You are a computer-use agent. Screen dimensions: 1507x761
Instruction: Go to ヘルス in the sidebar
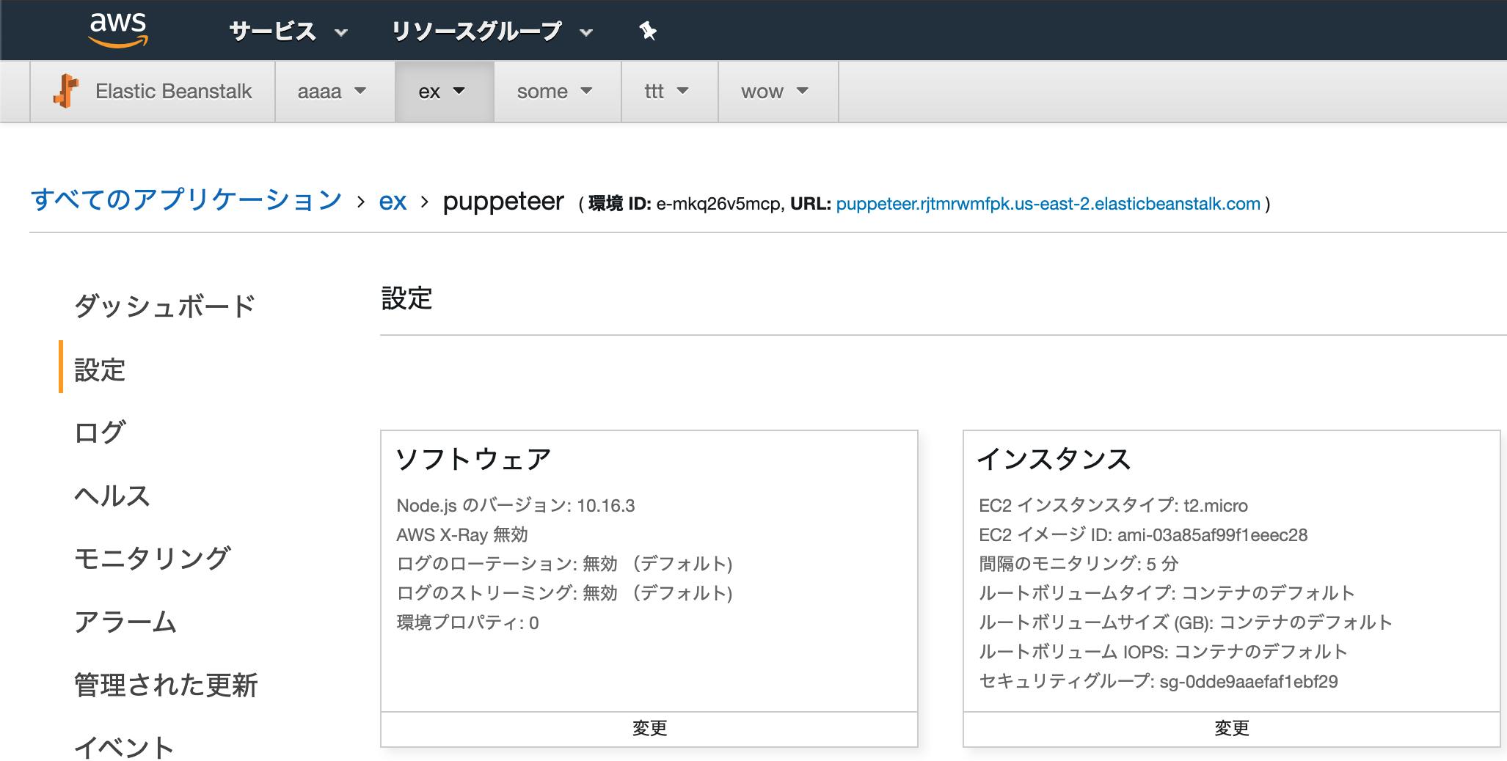(112, 496)
